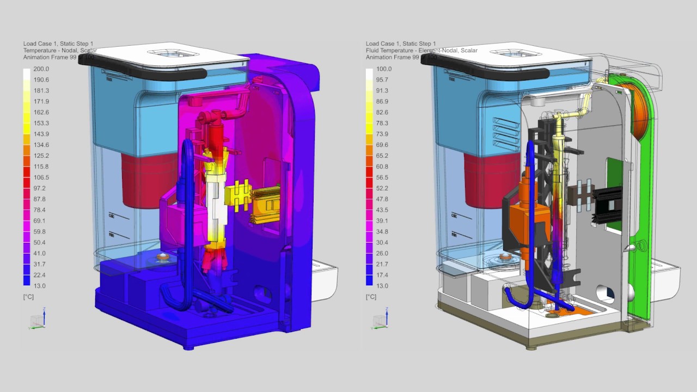Image resolution: width=697 pixels, height=392 pixels.
Task: Select the 'Temperature - Nodal, Scalar' header line
Action: point(60,51)
